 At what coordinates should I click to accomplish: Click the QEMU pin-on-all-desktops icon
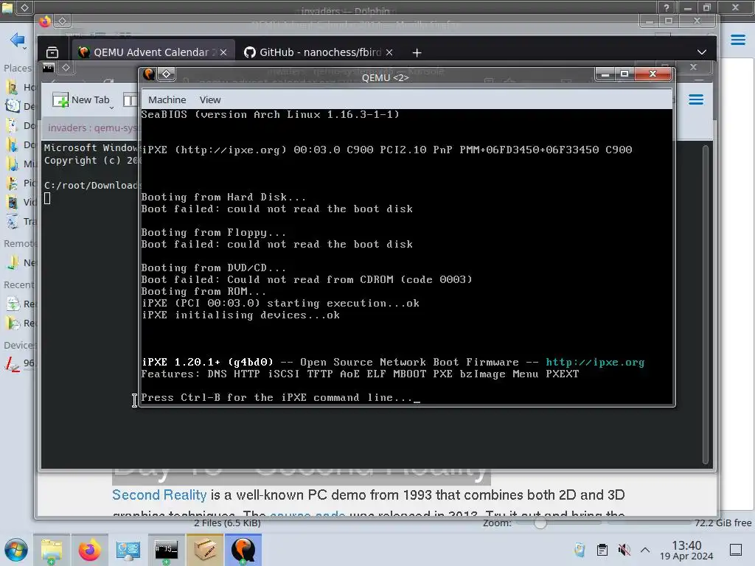click(x=167, y=74)
